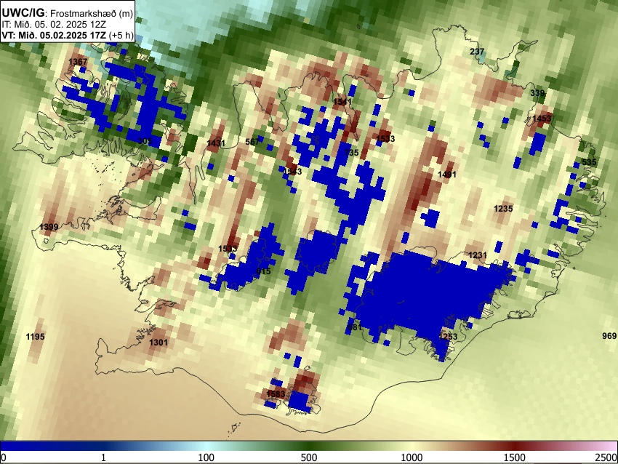Click the map value 969
Image resolution: width=618 pixels, height=464 pixels.
point(609,336)
